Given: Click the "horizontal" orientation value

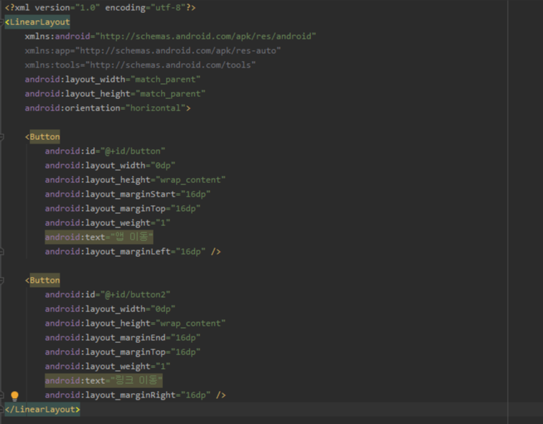Looking at the screenshot, I should click(x=155, y=108).
